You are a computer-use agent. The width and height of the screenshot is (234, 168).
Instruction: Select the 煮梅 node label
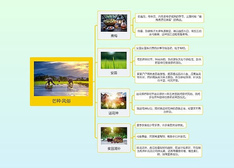(x=114, y=36)
